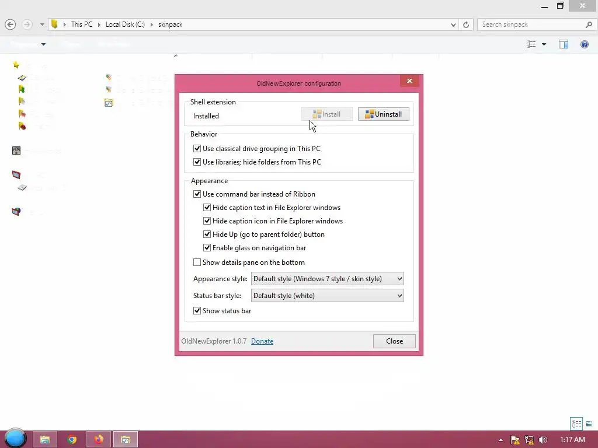Screen dimensions: 598x448
Task: Launch Firefox from the taskbar
Action: (x=99, y=440)
